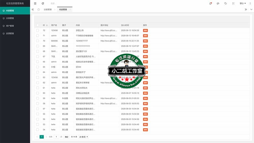
Task: Open the 20 条/页 page size dropdown
Action: click(84, 137)
